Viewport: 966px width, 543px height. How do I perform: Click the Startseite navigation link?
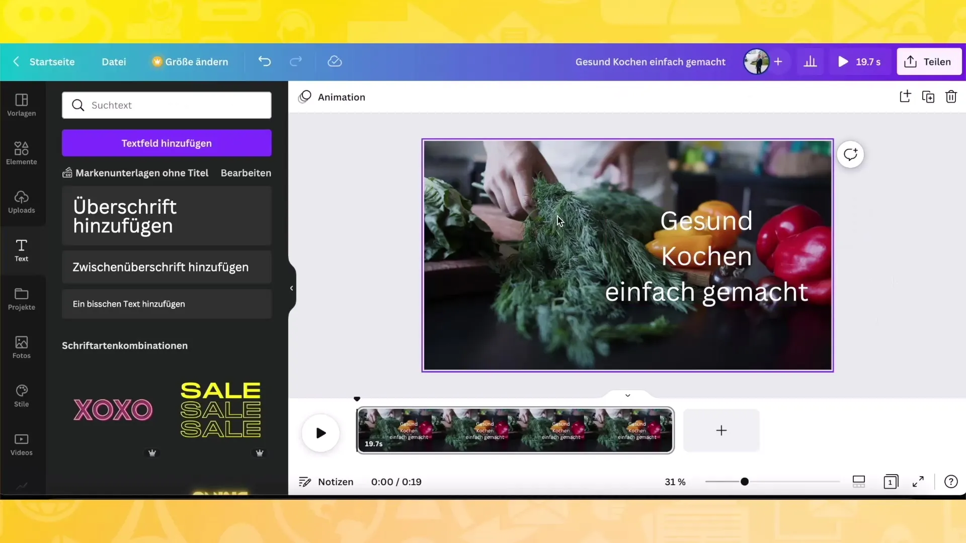point(52,62)
